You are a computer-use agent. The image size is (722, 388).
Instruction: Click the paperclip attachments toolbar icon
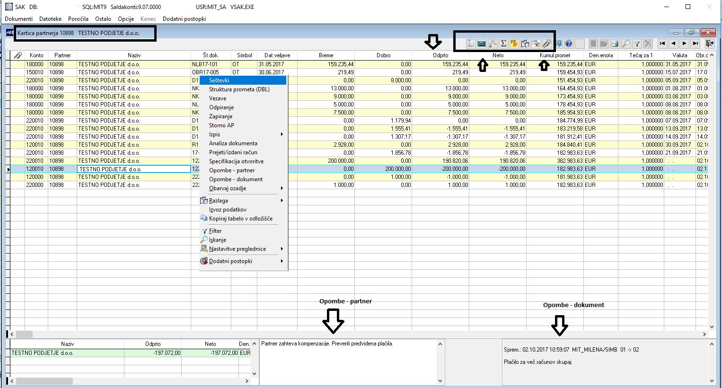tap(546, 44)
